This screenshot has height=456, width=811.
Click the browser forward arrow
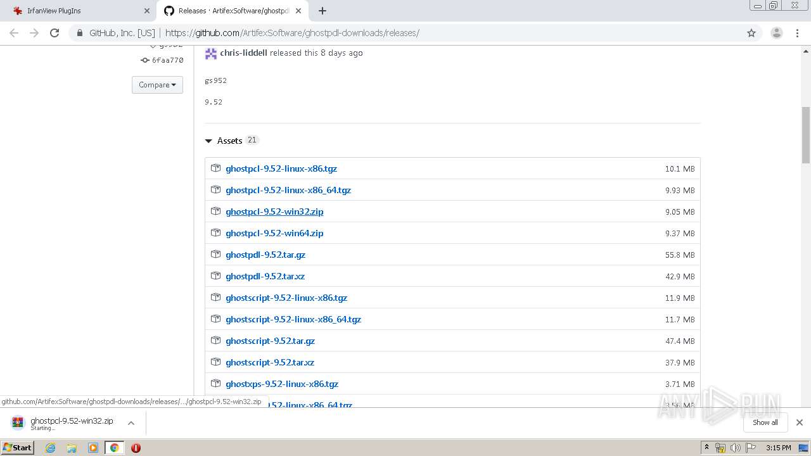34,33
